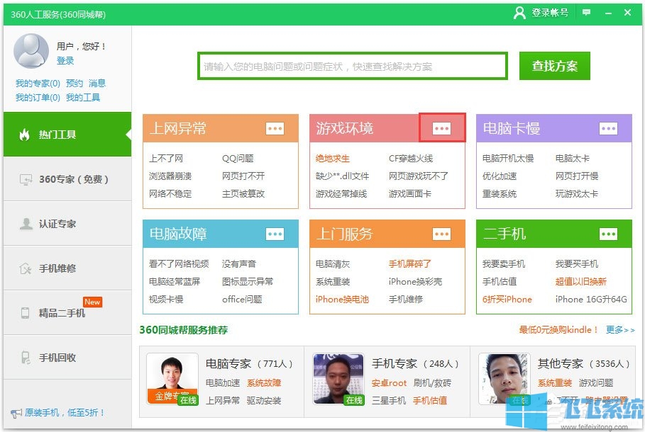Image resolution: width=645 pixels, height=432 pixels.
Task: Expand more options under 二手机
Action: tap(608, 234)
